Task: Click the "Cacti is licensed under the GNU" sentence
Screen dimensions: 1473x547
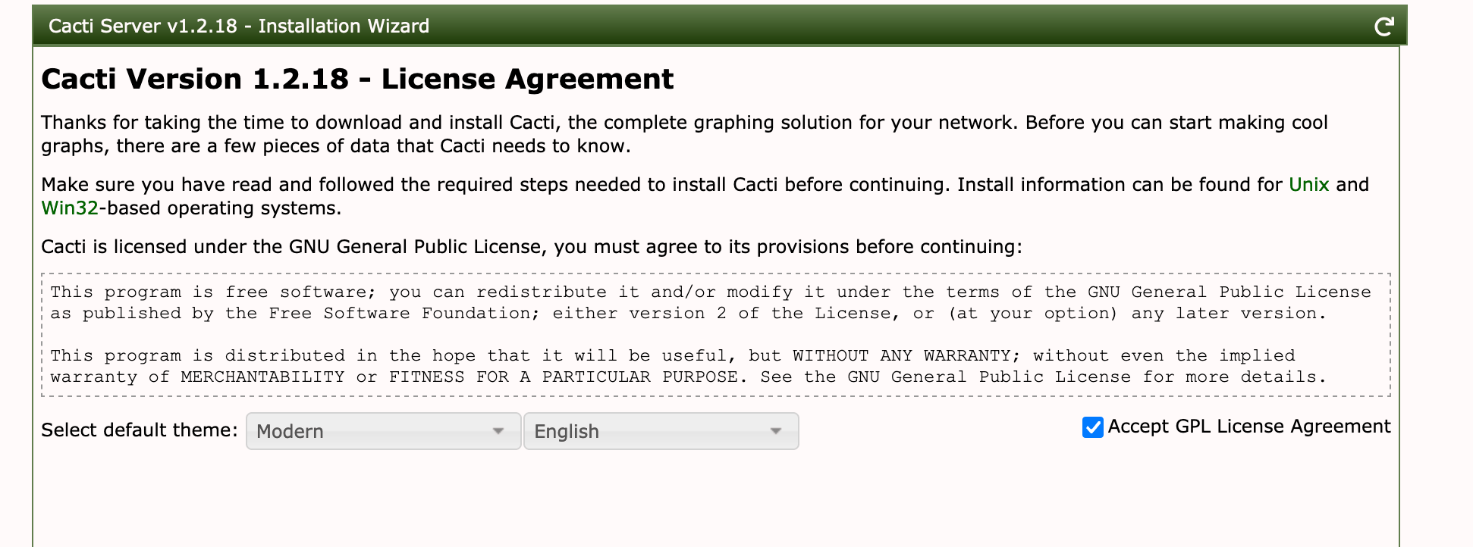Action: click(531, 247)
